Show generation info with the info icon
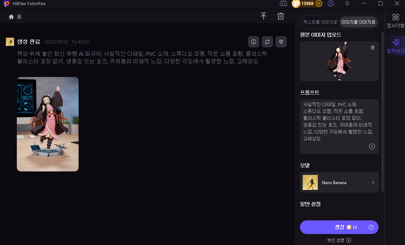Viewport: 405px width, 245px height. point(254,42)
